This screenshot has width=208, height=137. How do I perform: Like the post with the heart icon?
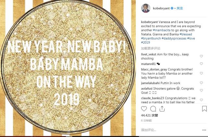(x=144, y=109)
